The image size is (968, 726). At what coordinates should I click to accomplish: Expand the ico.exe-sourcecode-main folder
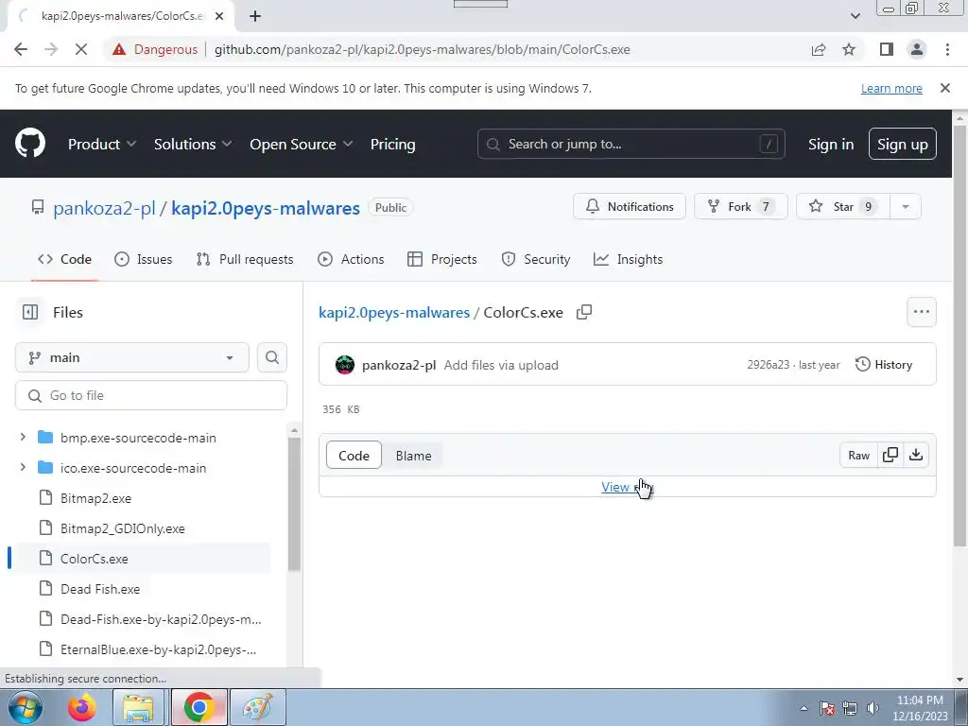[x=23, y=467]
